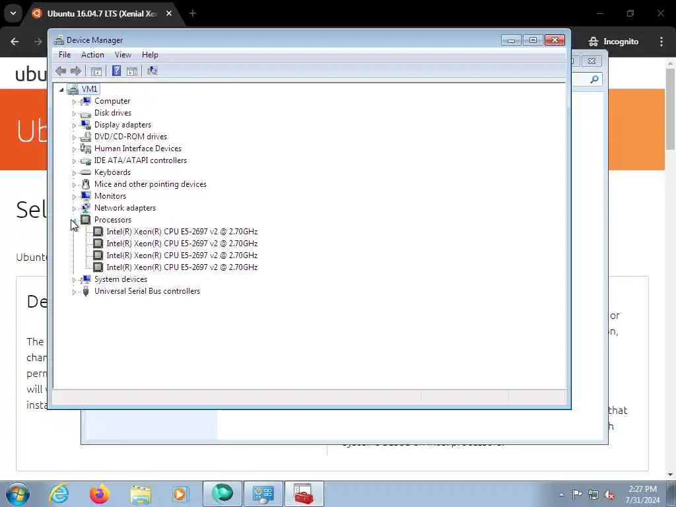Image resolution: width=676 pixels, height=507 pixels.
Task: Select the Network adapters label text
Action: click(x=125, y=208)
